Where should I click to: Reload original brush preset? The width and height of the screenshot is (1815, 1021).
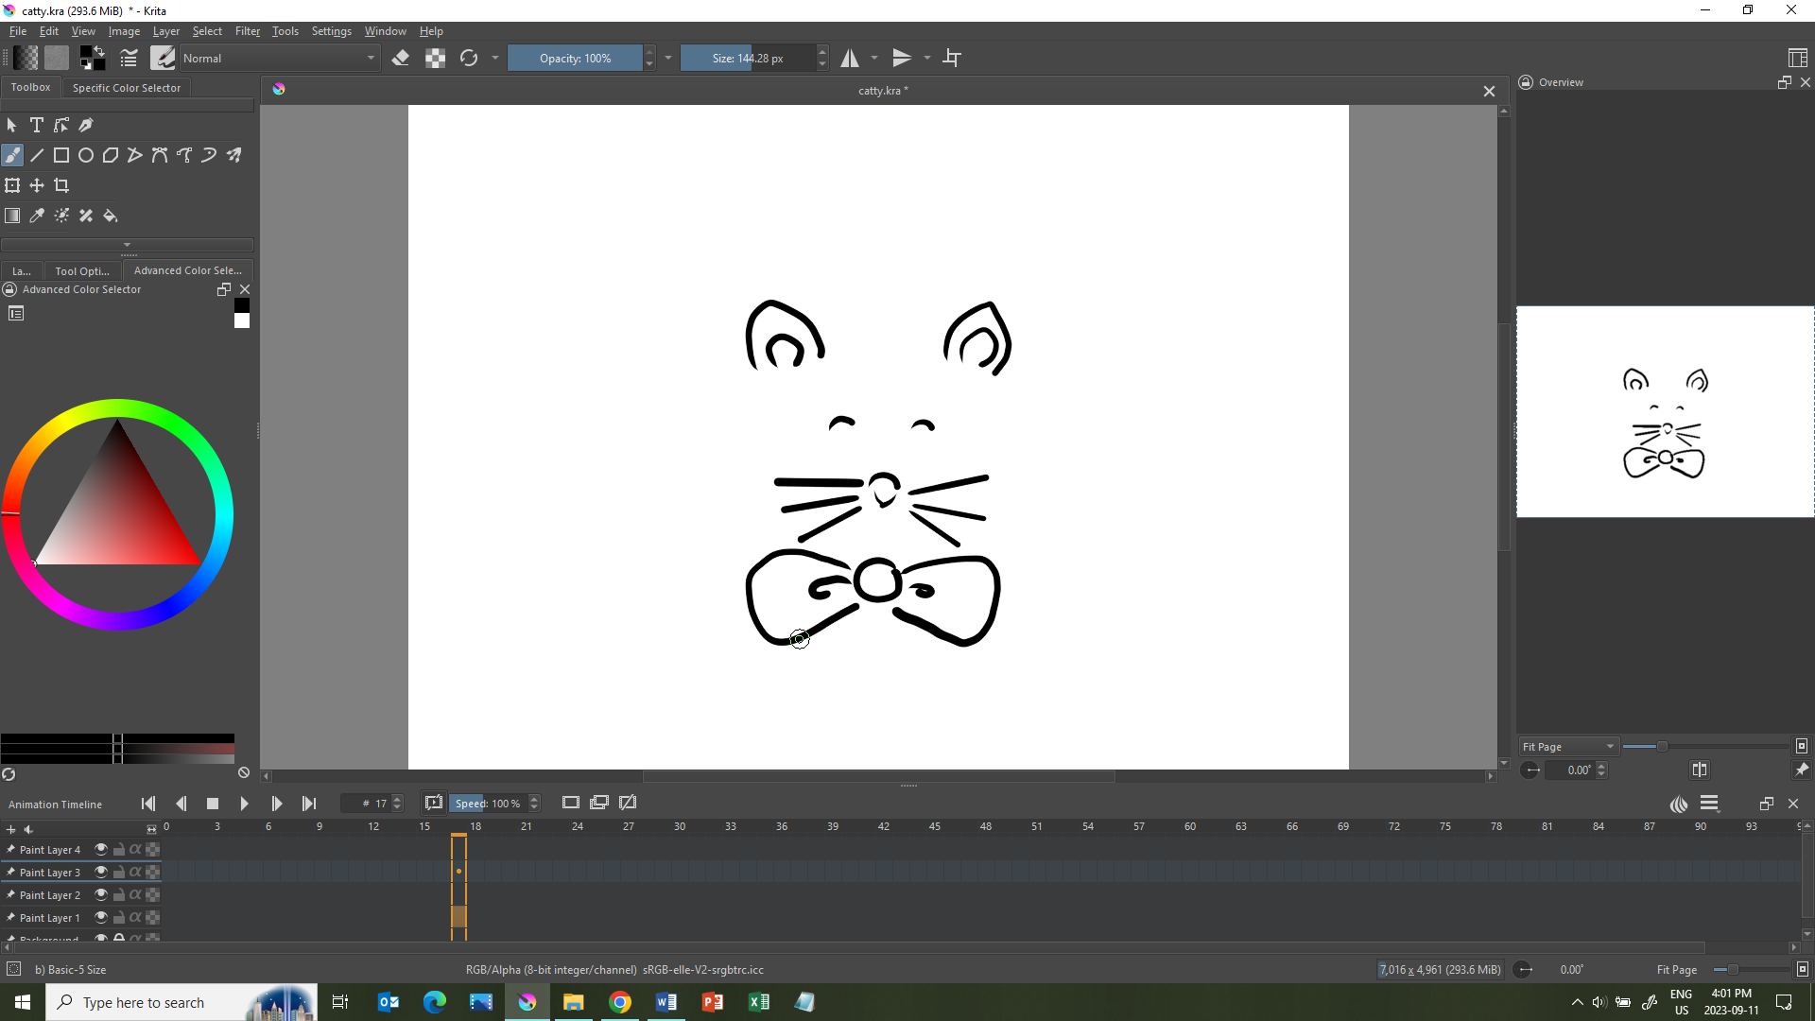[x=469, y=58]
